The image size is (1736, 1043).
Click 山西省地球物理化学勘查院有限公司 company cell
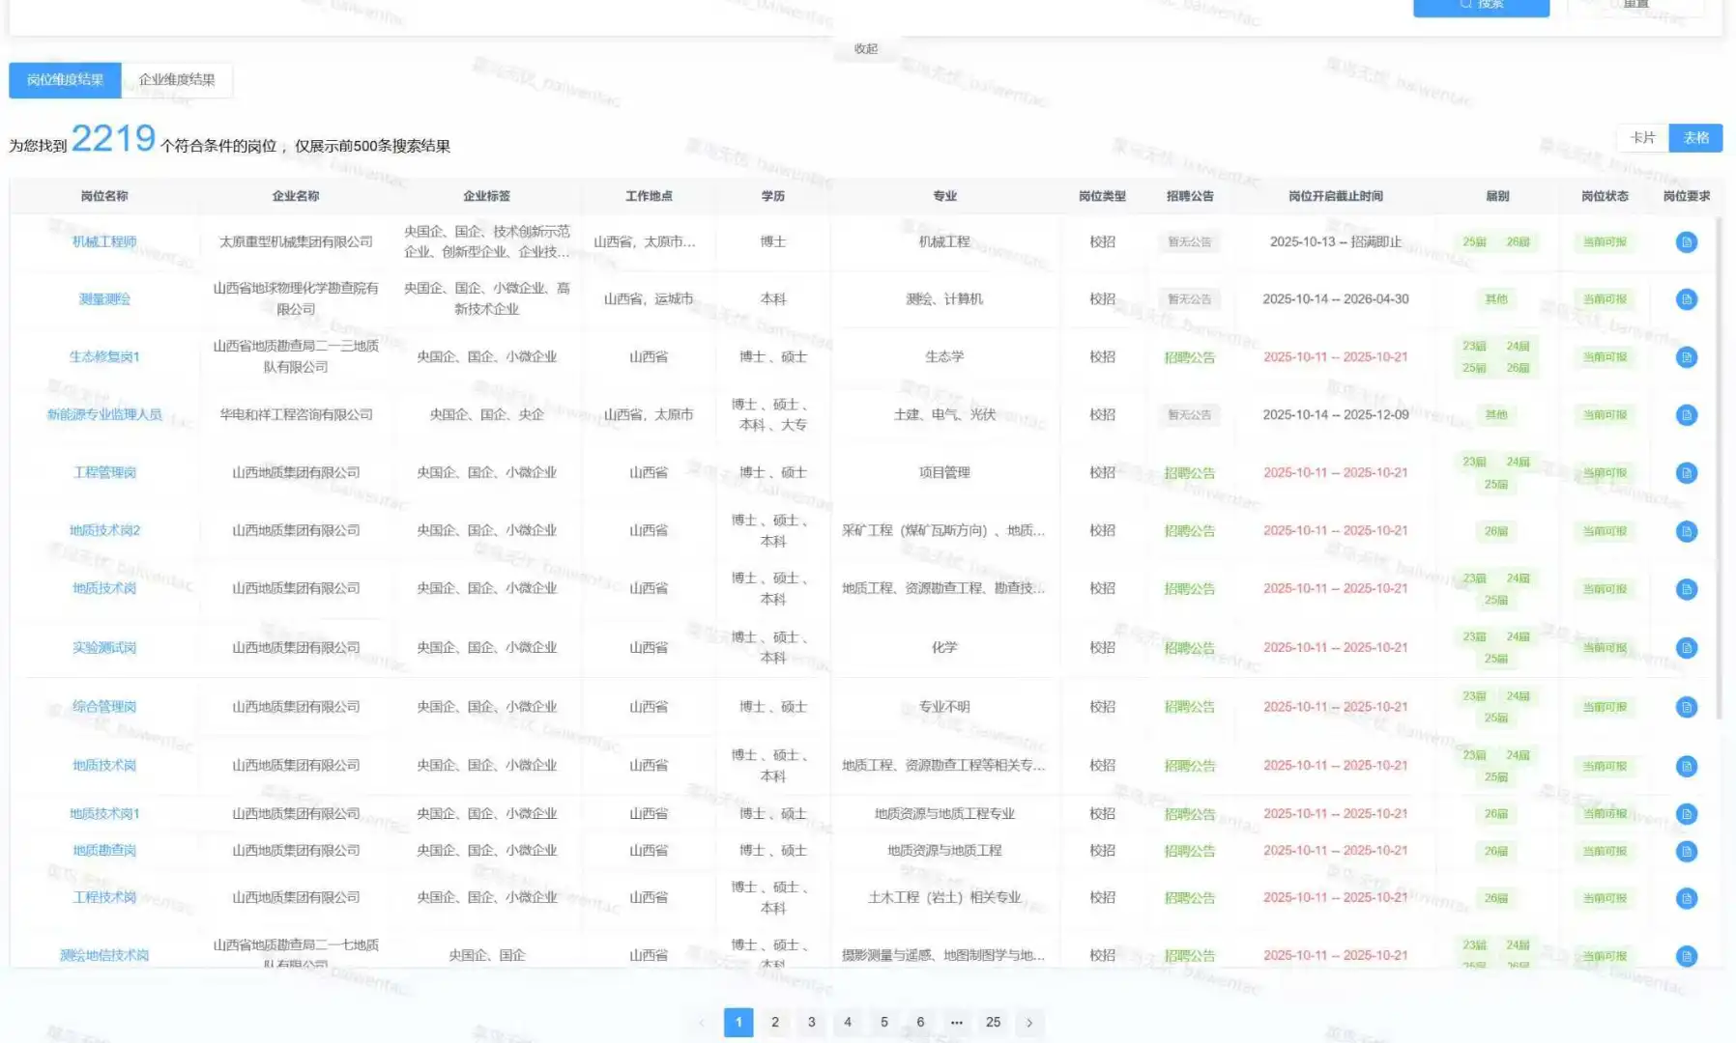tap(296, 299)
